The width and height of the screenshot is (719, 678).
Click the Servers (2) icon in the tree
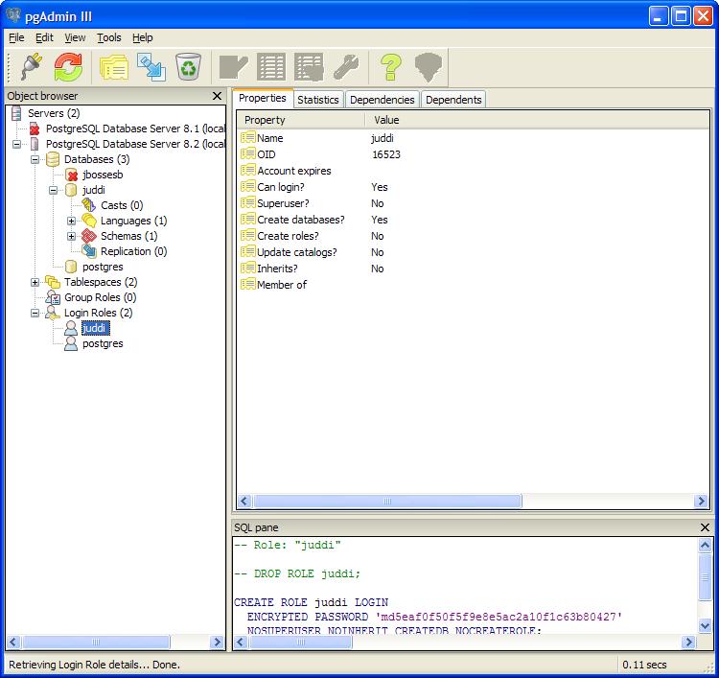16,113
